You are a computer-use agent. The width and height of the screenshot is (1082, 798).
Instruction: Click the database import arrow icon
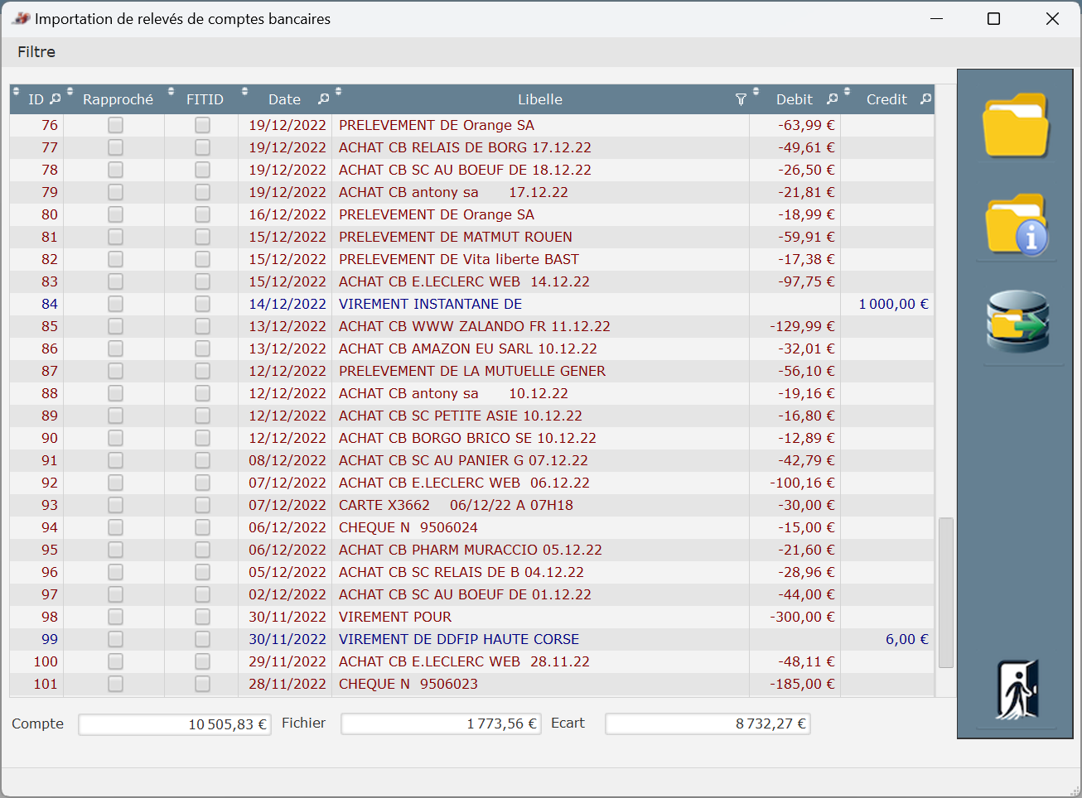coord(1017,322)
